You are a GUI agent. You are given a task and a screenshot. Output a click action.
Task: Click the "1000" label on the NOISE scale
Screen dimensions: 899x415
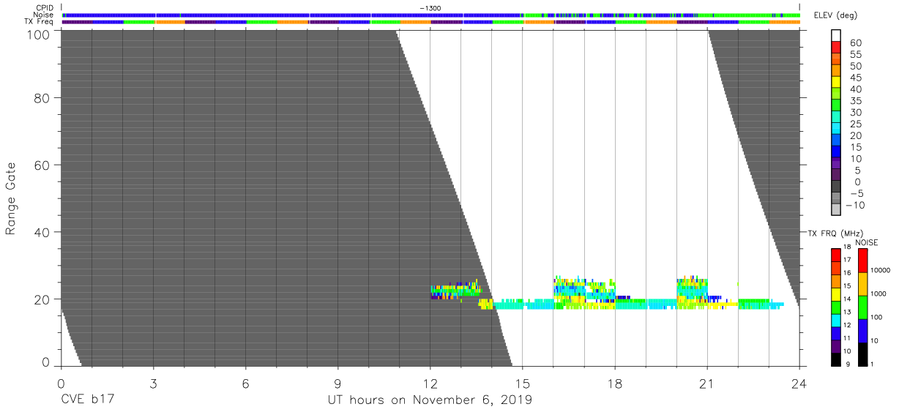[880, 294]
